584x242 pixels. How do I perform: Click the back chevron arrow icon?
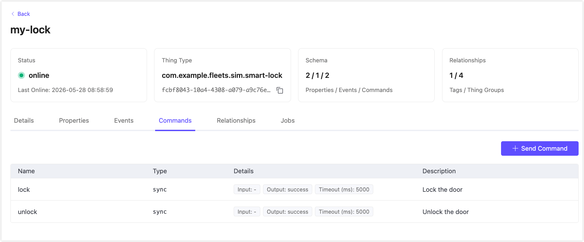(x=13, y=14)
